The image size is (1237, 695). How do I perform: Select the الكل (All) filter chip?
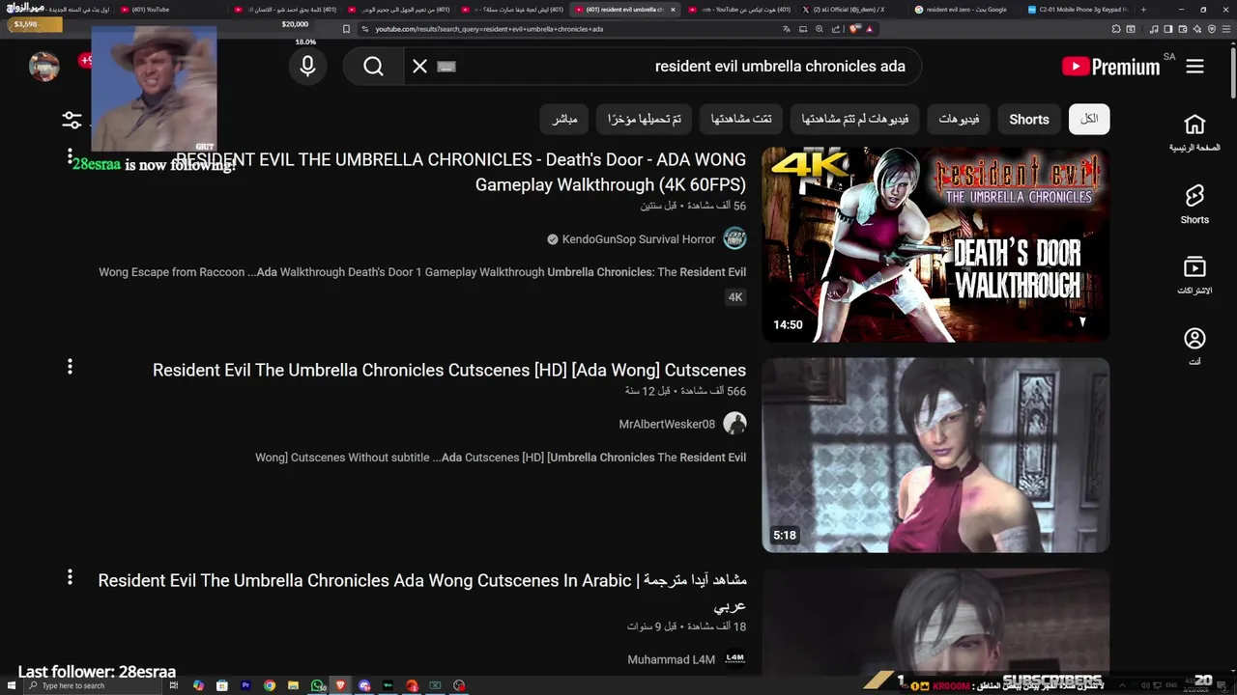click(x=1089, y=119)
